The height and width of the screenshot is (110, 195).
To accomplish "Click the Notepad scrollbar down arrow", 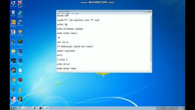I will tap(151, 70).
